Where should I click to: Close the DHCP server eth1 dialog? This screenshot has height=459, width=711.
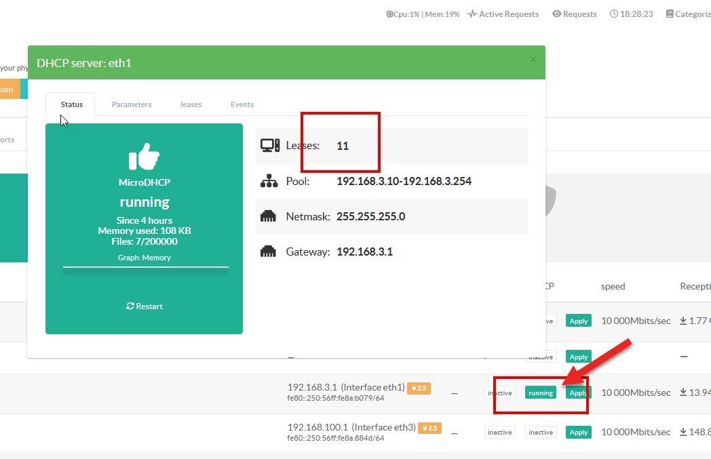pos(533,60)
